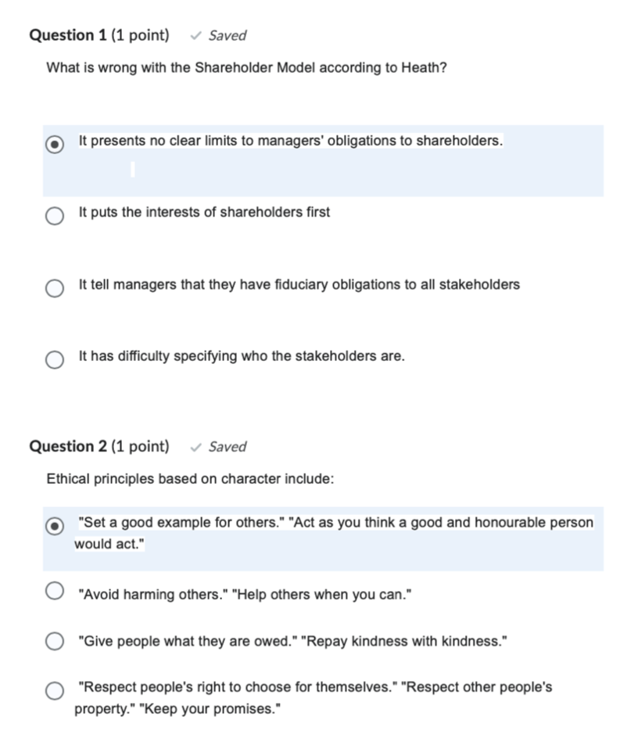Viewport: 627px width, 742px height.
Task: Click the Saved checkmark icon for Question 1
Action: coord(195,35)
